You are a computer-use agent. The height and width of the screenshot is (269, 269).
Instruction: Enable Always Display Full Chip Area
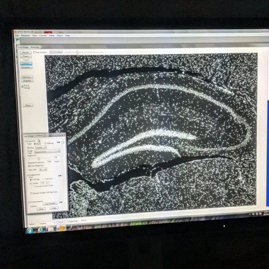coord(31,193)
